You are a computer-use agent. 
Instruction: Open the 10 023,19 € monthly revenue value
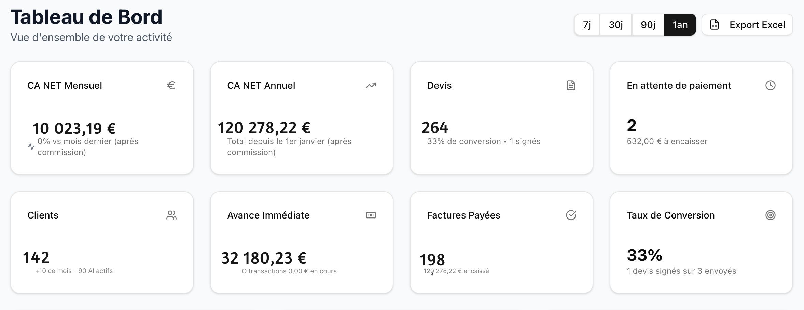point(74,129)
